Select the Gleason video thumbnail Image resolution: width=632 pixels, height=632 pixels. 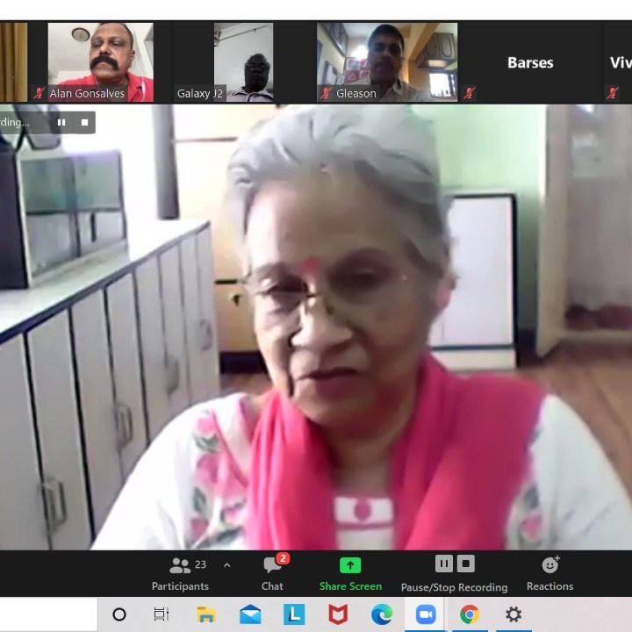tap(387, 61)
